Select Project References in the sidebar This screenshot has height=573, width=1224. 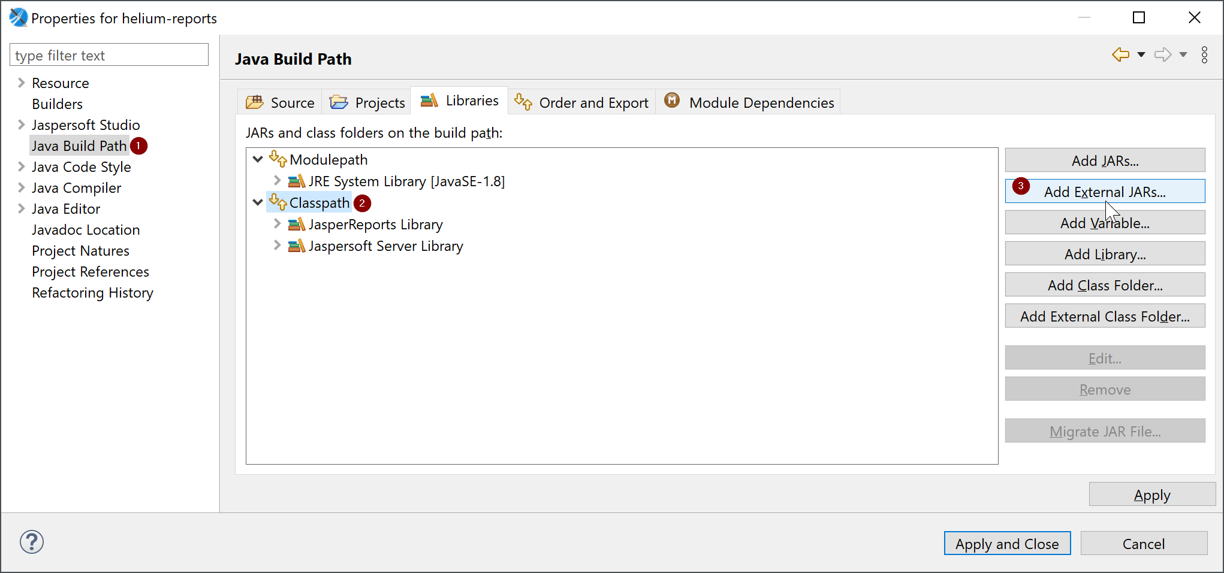tap(90, 272)
